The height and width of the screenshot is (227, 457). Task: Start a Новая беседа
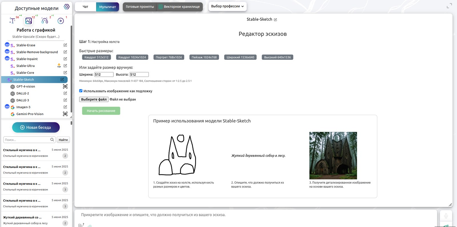click(36, 127)
